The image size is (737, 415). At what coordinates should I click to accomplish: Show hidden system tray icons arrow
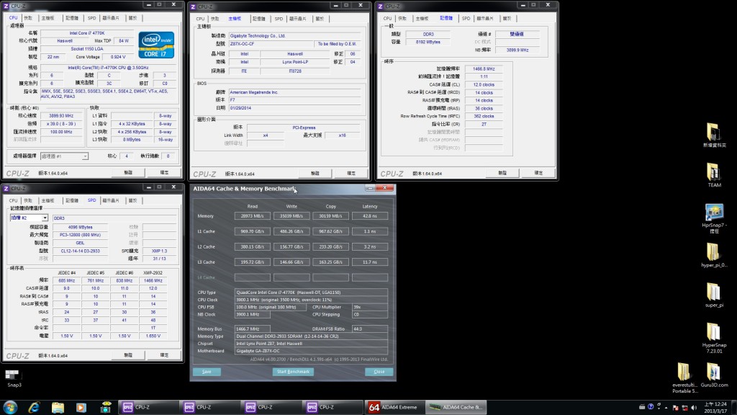(666, 408)
